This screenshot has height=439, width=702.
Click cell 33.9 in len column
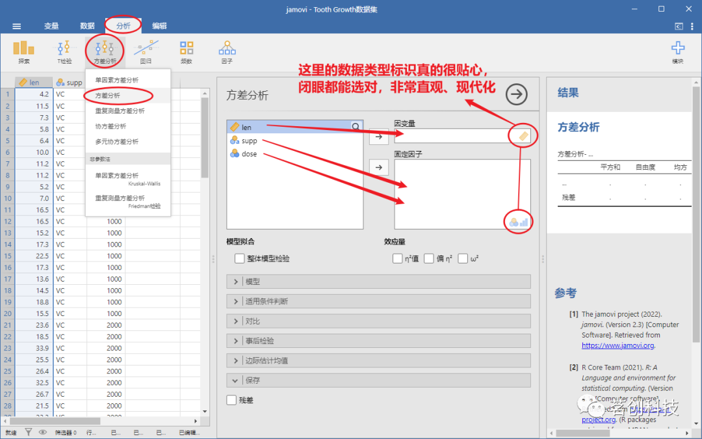(x=34, y=348)
